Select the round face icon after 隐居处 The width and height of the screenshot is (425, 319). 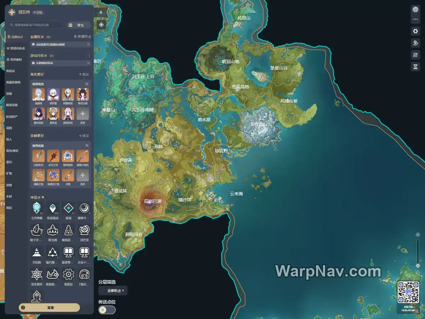tap(84, 274)
